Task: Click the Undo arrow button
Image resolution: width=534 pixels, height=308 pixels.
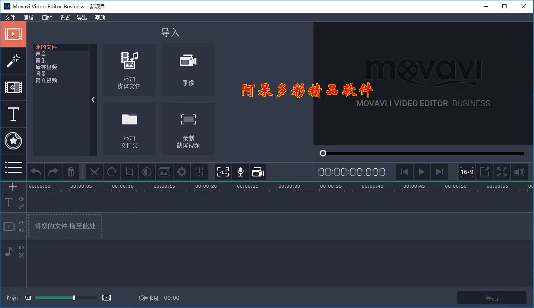Action: [x=36, y=172]
